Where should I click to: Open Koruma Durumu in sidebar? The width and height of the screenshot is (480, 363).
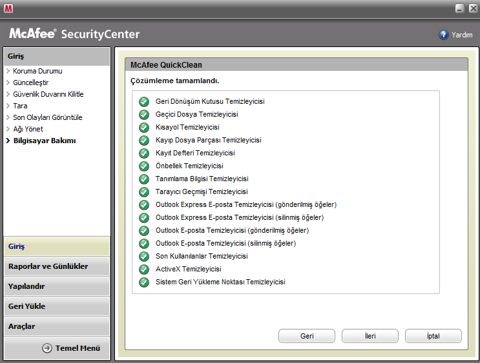(37, 71)
